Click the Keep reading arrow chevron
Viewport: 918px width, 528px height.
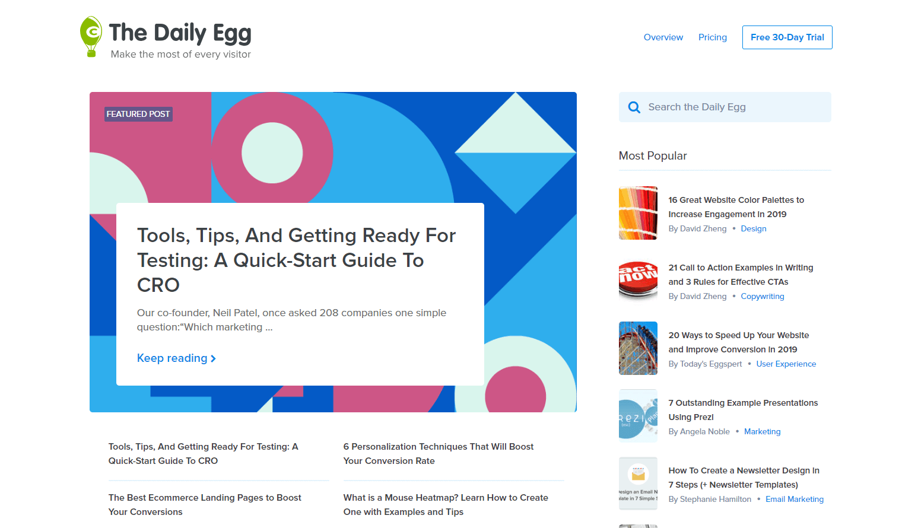tap(213, 359)
